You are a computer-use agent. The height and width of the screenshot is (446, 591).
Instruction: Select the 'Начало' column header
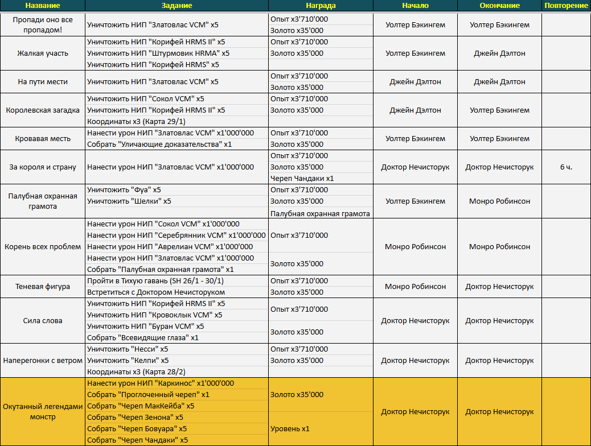coord(414,6)
